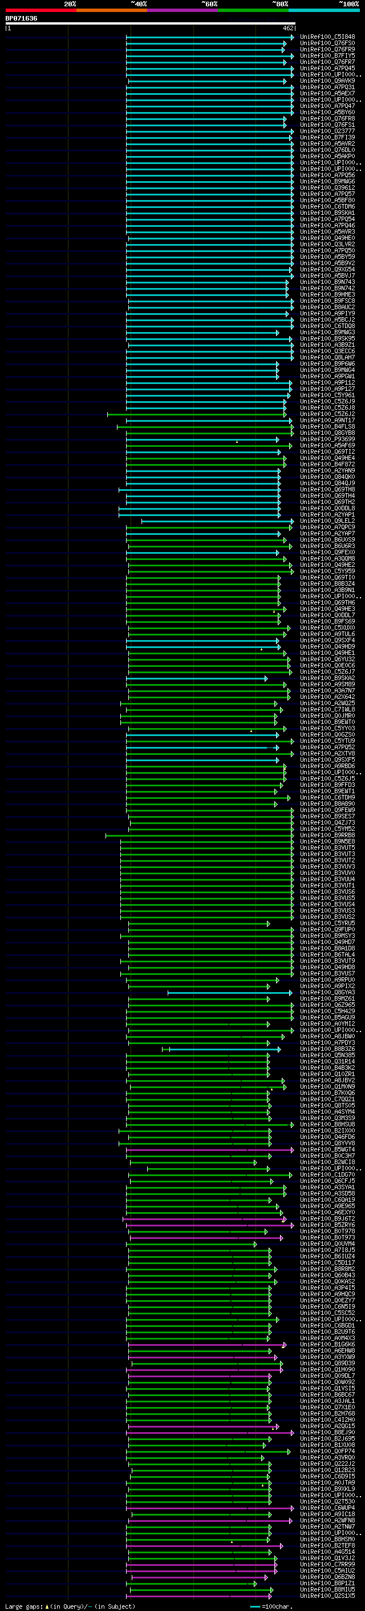Select hit label UniRef100_C6TDM6
Image resolution: width=365 pixels, height=1611 pixels.
pos(327,206)
